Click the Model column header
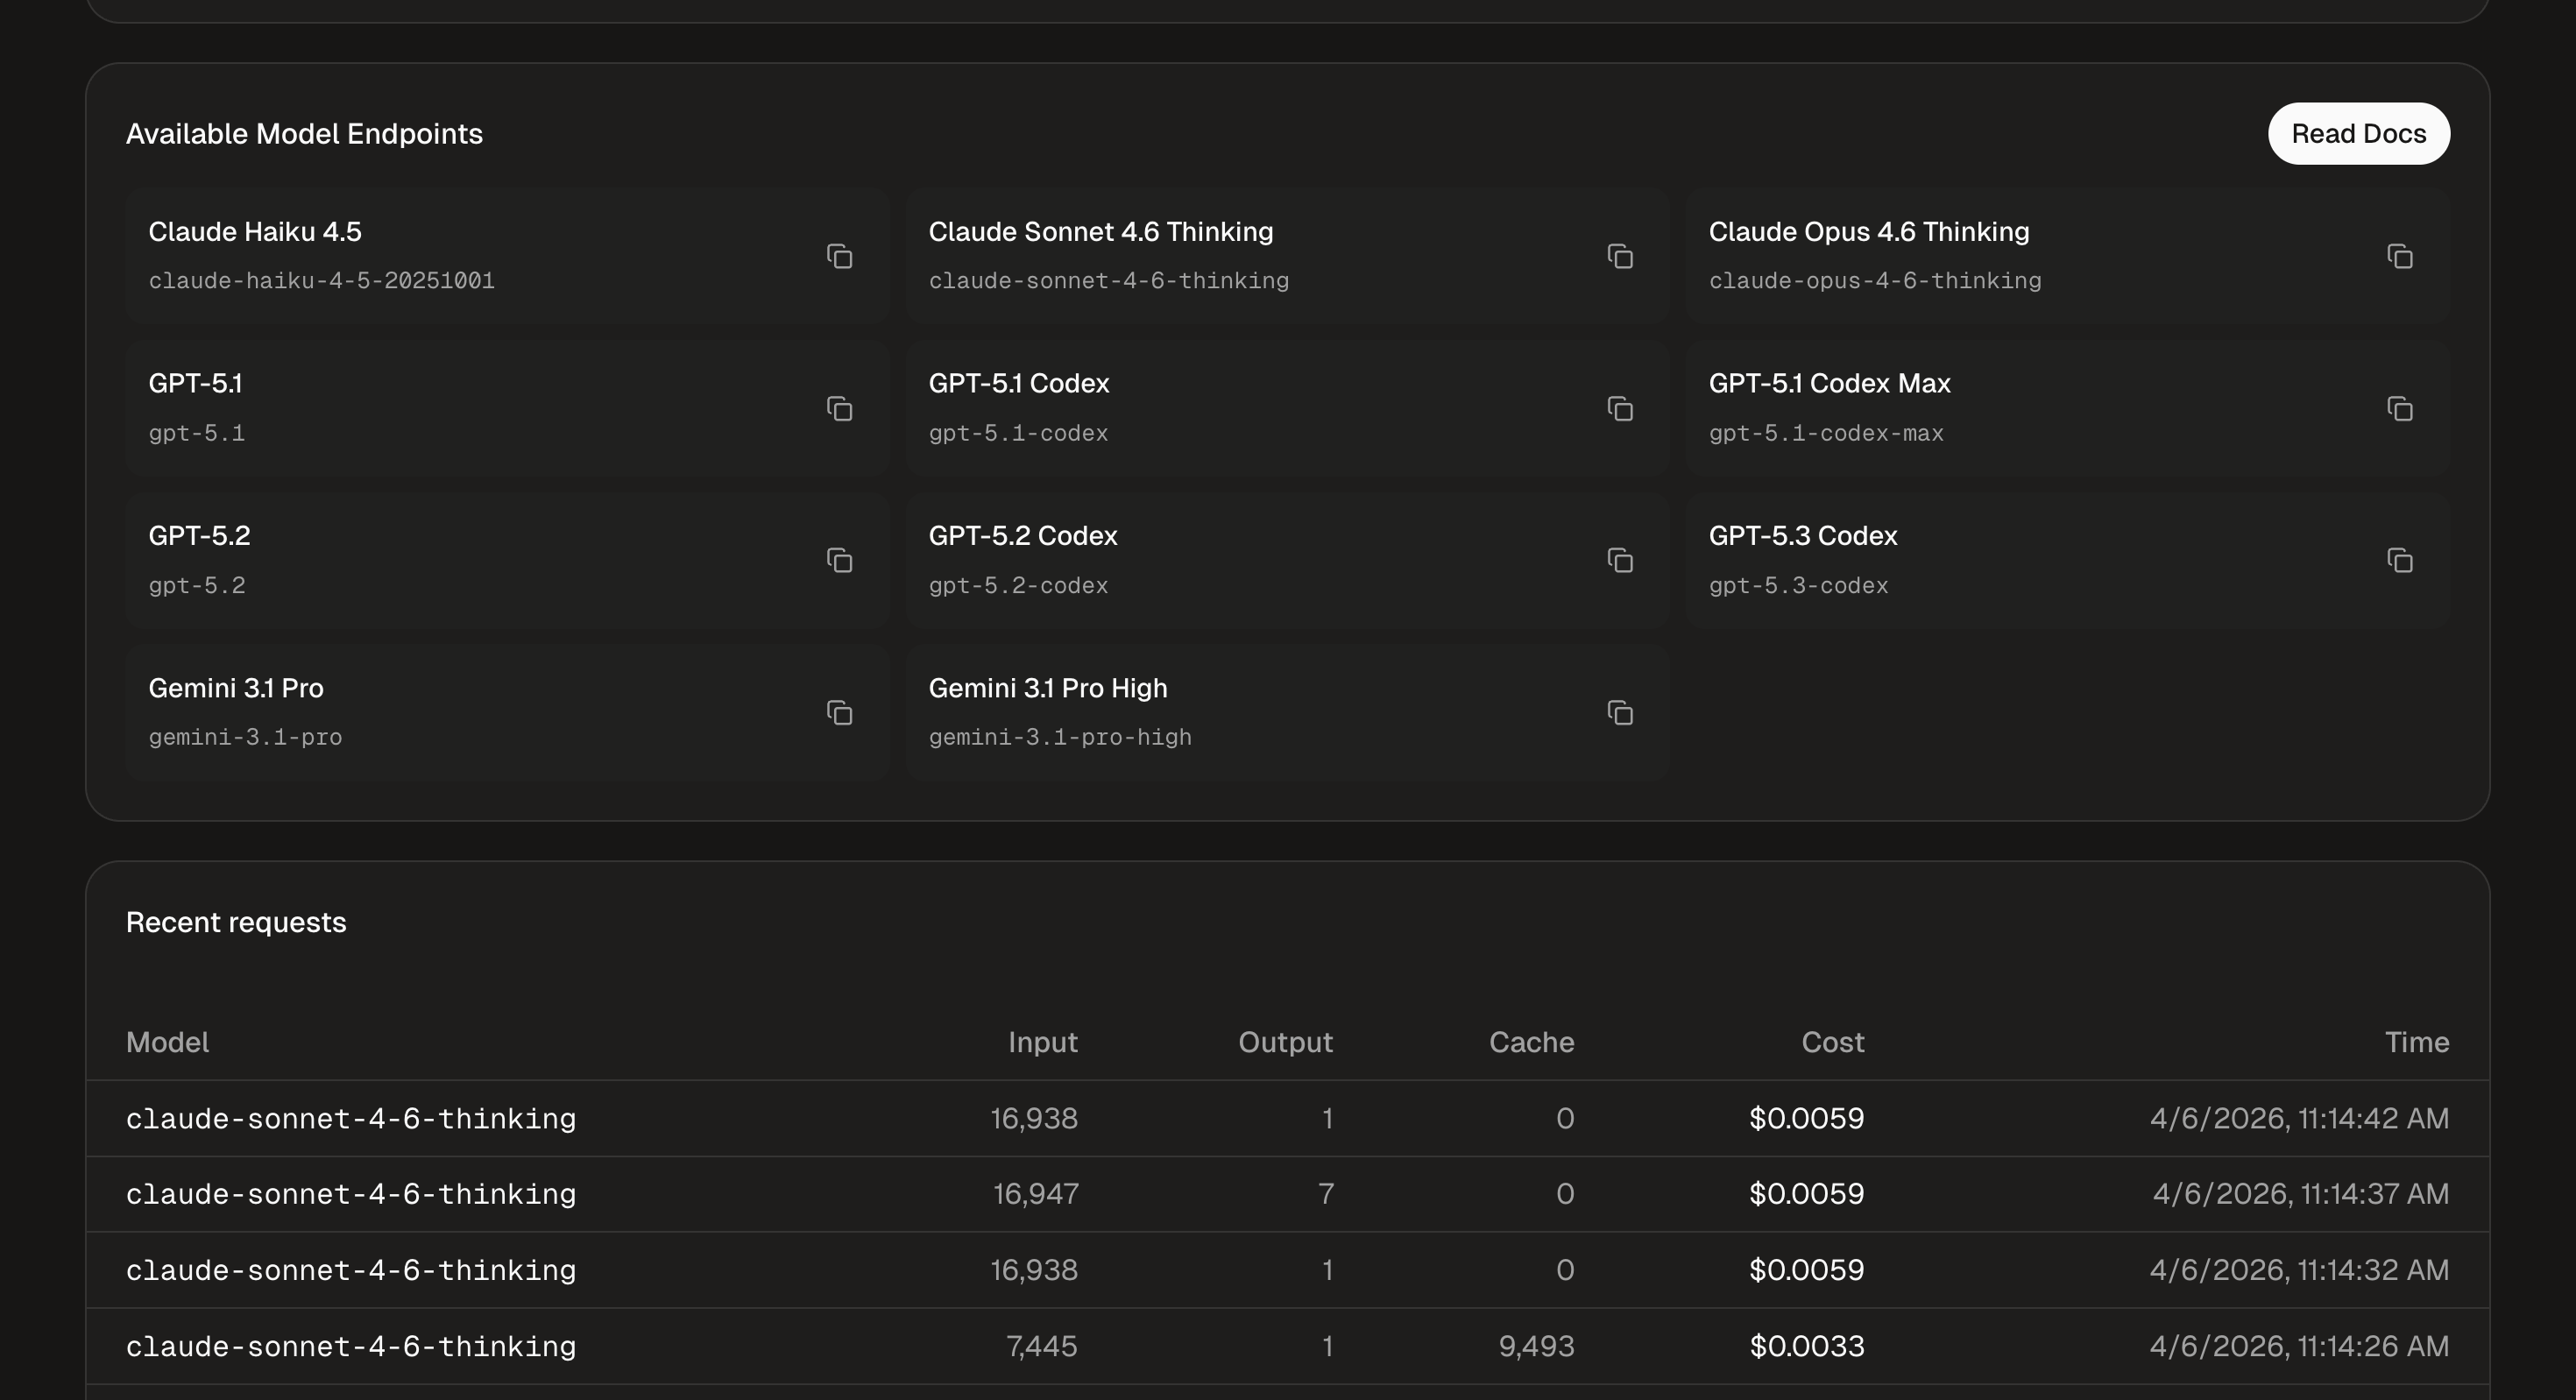 [167, 1042]
